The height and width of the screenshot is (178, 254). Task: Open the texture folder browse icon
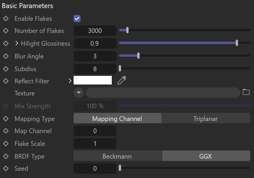coord(246,92)
